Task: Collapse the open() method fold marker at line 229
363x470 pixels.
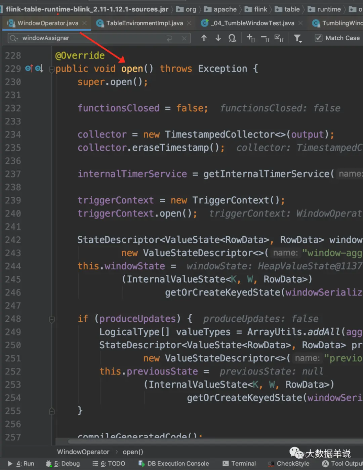Action: (x=52, y=70)
